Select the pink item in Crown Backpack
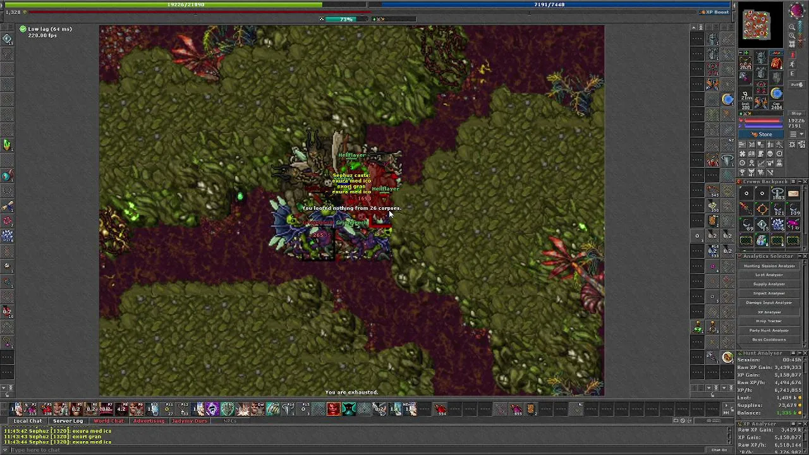 [793, 225]
